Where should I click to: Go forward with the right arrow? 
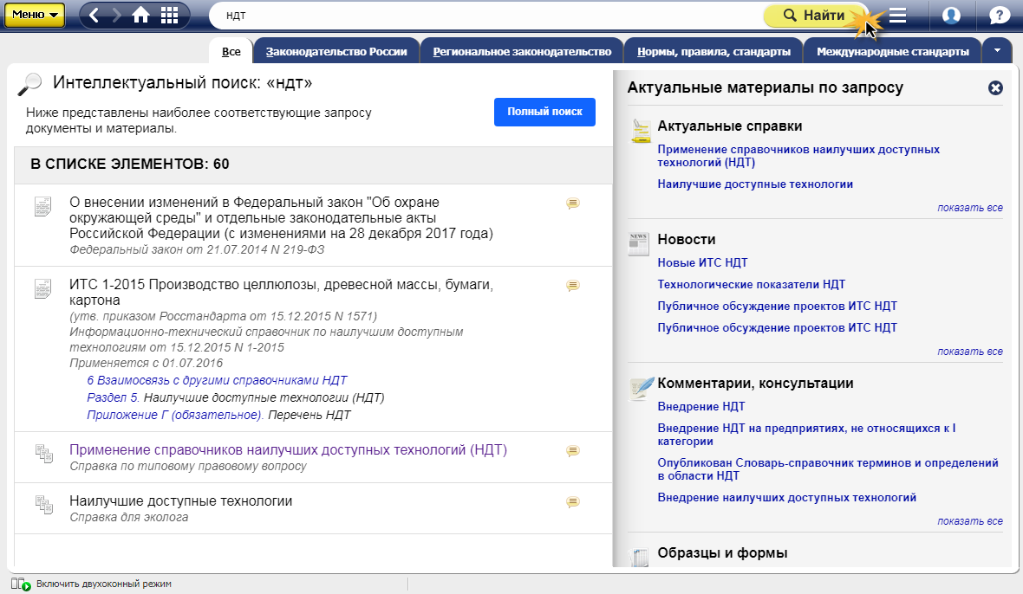(116, 15)
